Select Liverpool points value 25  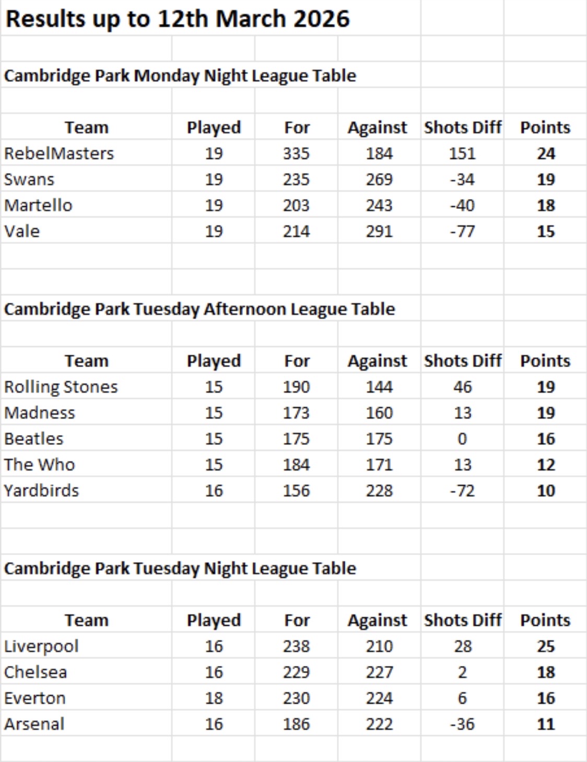(546, 647)
